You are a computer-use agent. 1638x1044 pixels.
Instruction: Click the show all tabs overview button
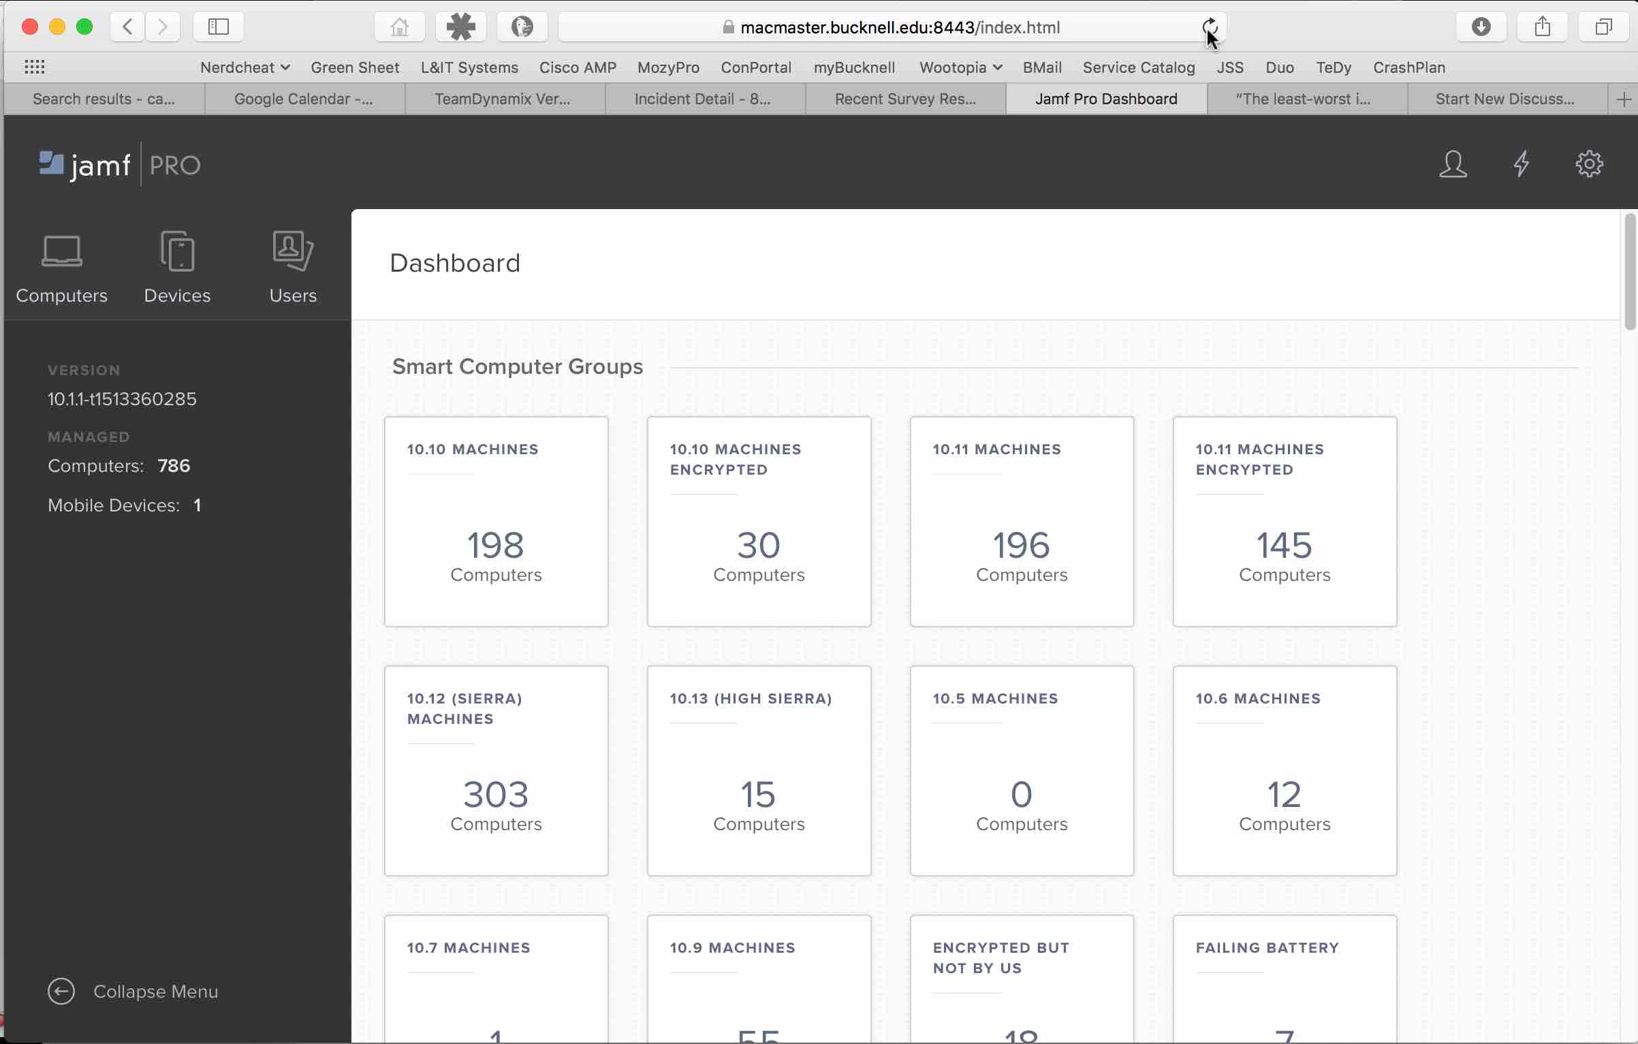click(x=1603, y=27)
